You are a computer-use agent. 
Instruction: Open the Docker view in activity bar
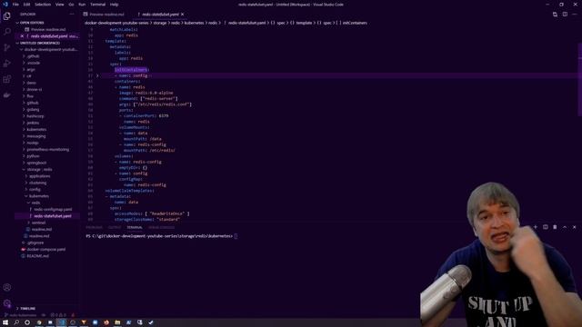6,95
